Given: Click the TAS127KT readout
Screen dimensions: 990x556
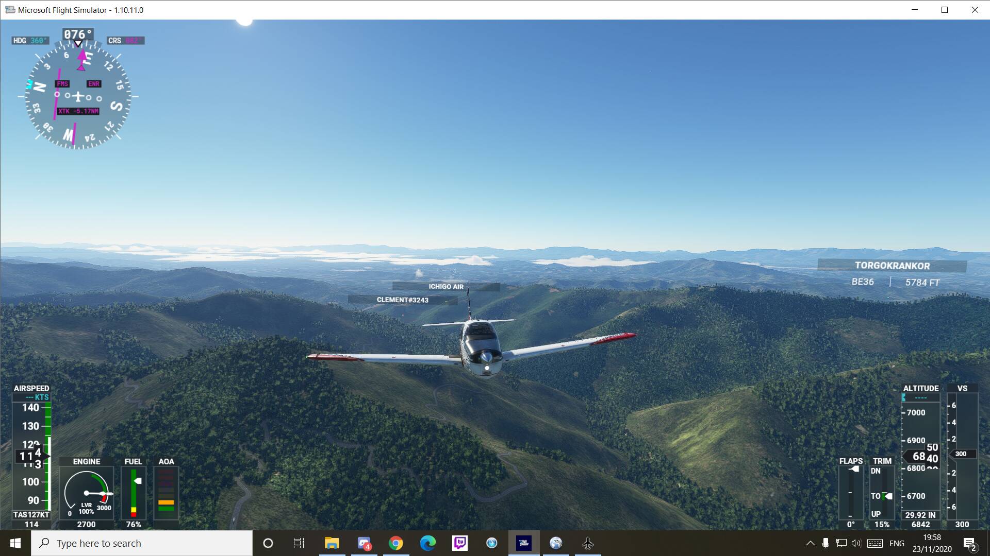Looking at the screenshot, I should 31,515.
